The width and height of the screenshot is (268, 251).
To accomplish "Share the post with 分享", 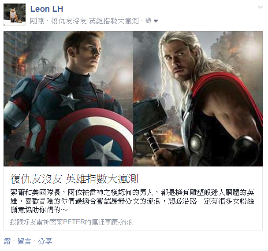I will (45, 241).
